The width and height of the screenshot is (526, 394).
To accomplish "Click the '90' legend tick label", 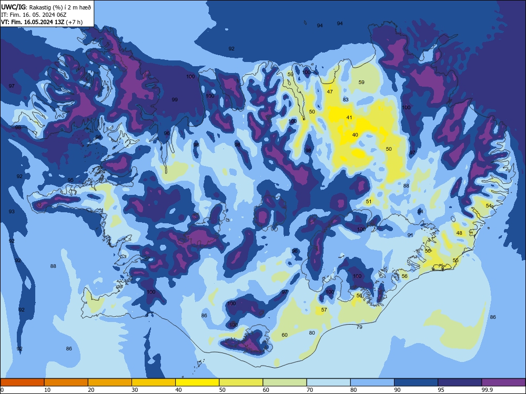I will point(397,390).
